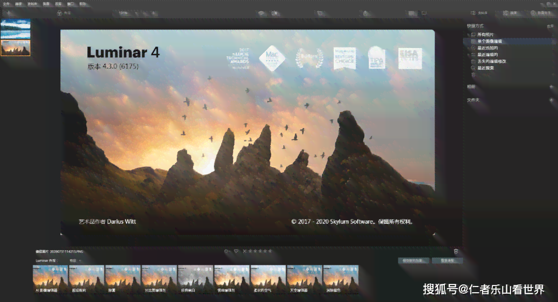Open the 编辑 menu in the menu bar

click(19, 4)
